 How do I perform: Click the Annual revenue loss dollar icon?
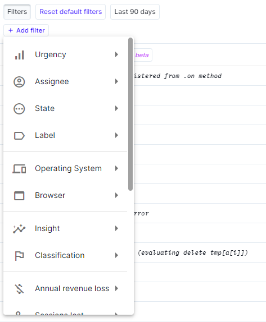[19, 289]
